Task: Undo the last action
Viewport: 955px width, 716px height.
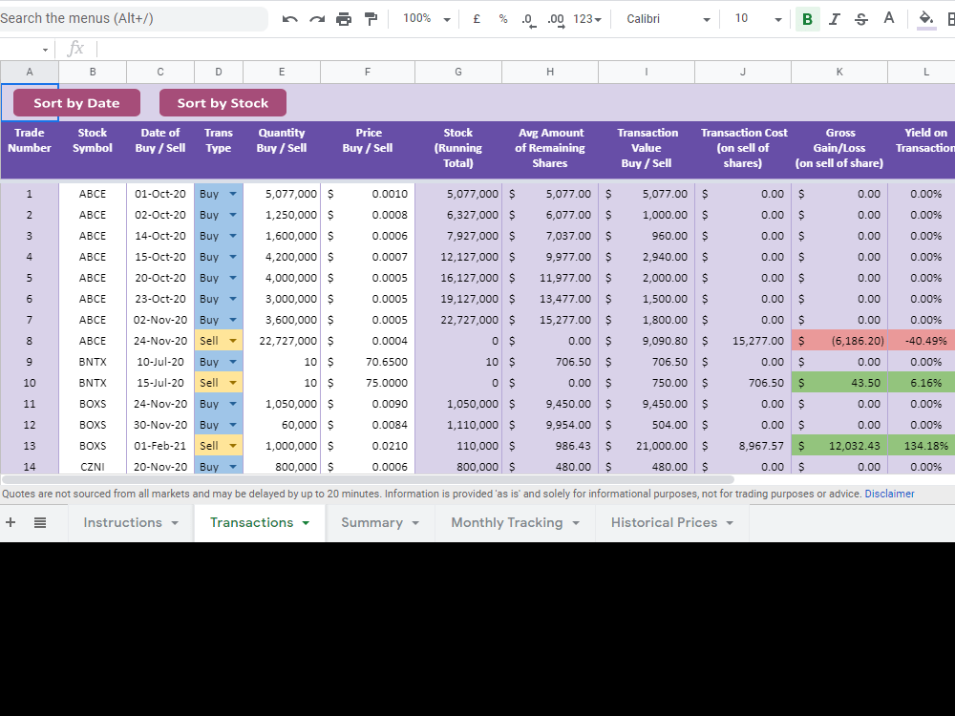Action: click(x=290, y=18)
